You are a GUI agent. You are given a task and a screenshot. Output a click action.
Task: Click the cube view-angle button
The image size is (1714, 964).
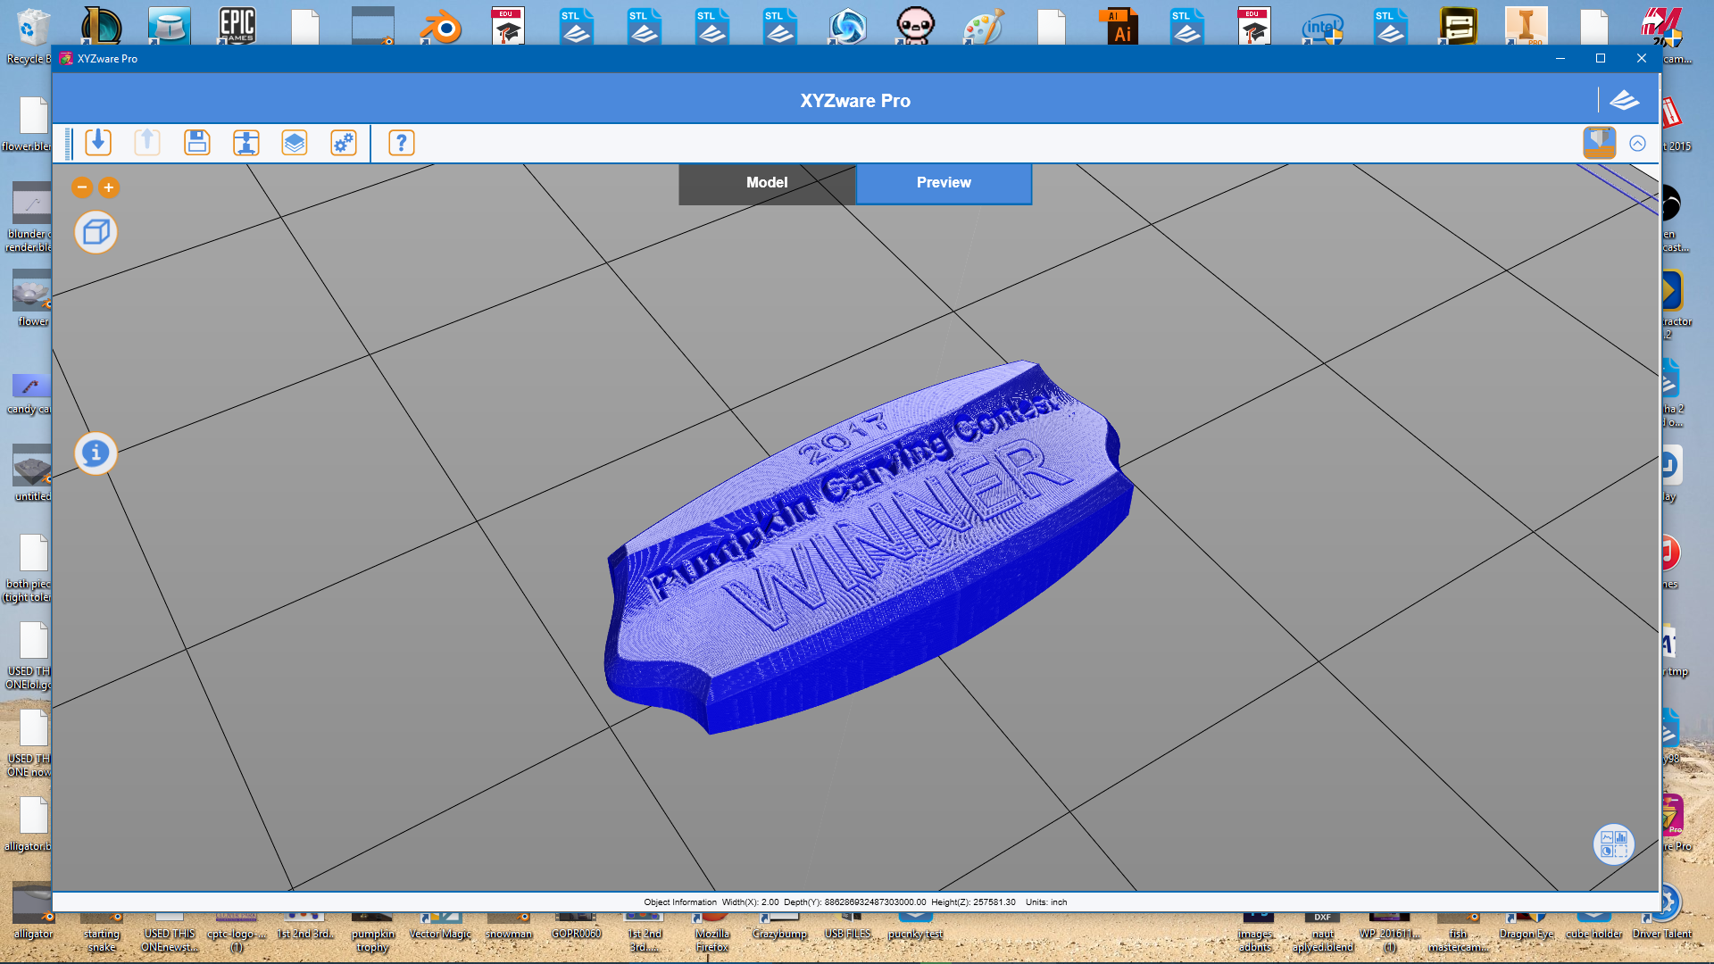coord(96,233)
